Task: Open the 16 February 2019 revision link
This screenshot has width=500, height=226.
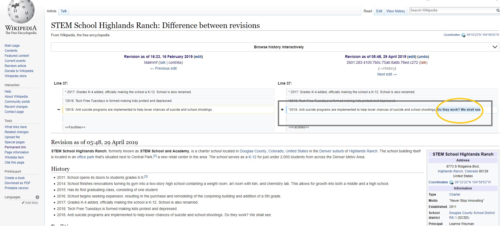Action: pyautogui.click(x=158, y=57)
